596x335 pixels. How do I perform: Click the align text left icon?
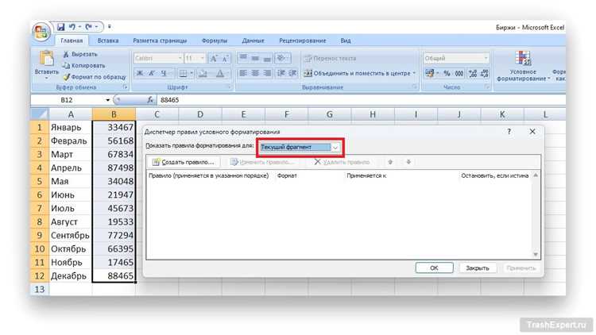click(x=243, y=73)
